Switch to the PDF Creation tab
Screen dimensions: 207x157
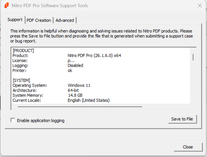(x=39, y=20)
